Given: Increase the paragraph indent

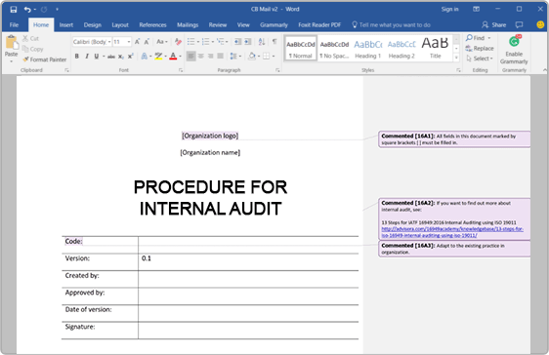Looking at the screenshot, I should 248,42.
